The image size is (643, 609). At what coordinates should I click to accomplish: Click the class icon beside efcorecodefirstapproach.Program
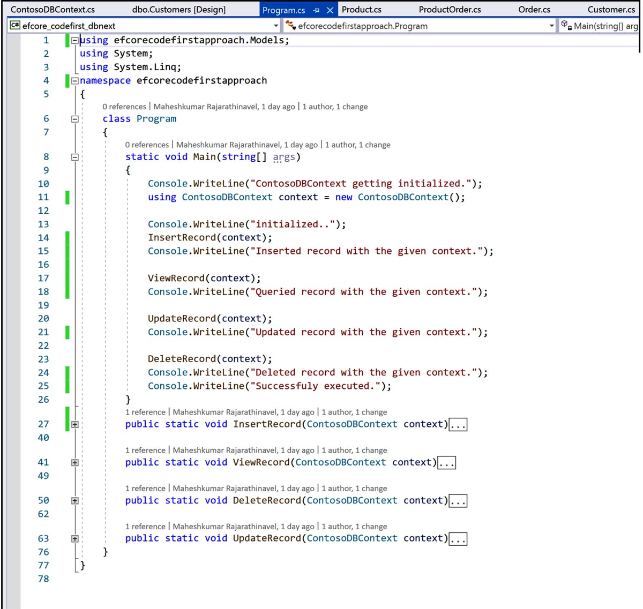click(x=290, y=25)
